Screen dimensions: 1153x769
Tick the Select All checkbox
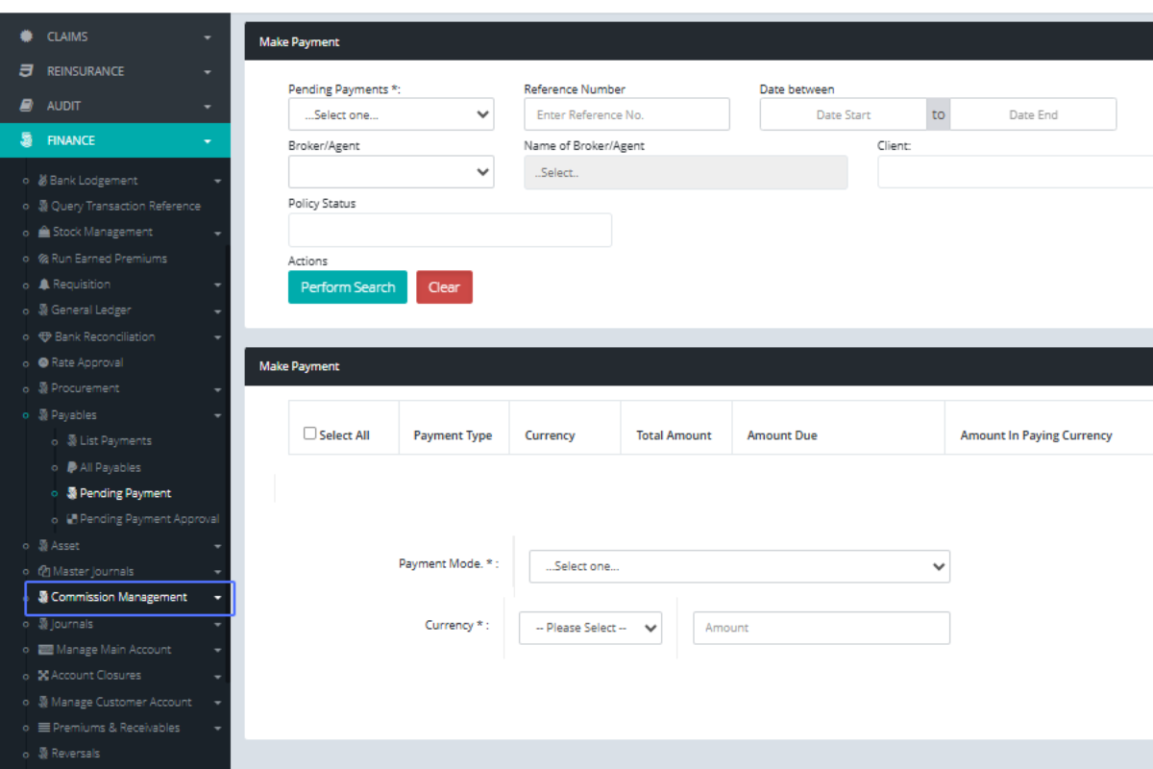[x=309, y=434]
